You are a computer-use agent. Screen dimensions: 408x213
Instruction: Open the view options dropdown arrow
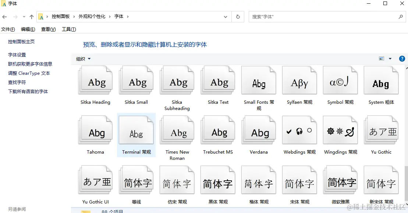click(x=390, y=59)
